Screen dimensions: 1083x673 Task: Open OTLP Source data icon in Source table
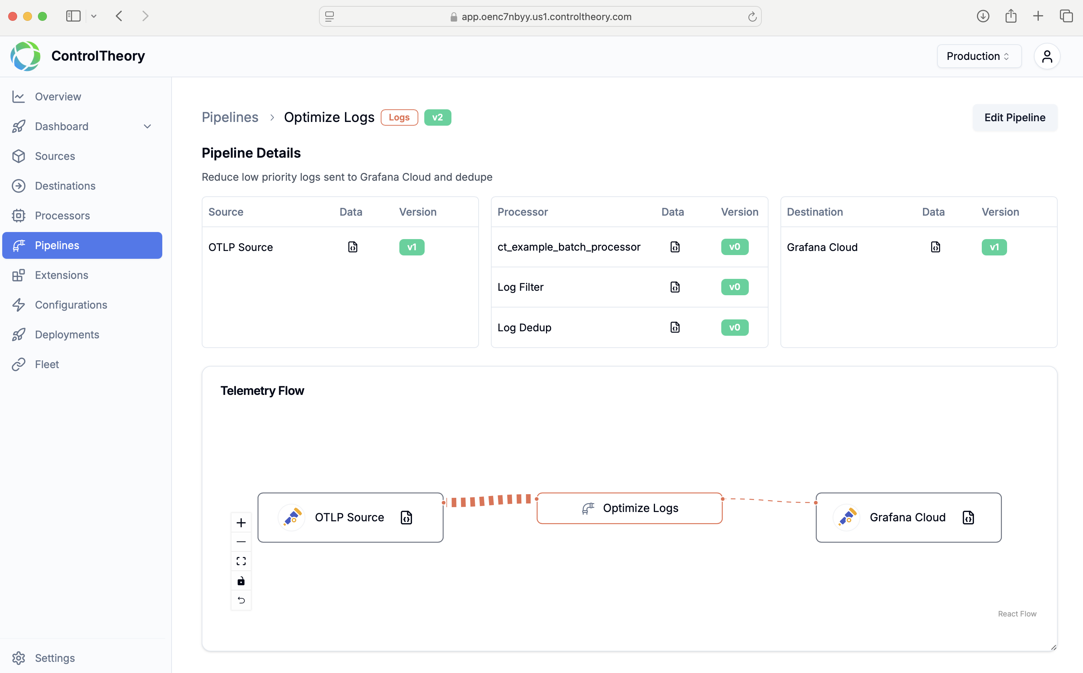point(352,247)
